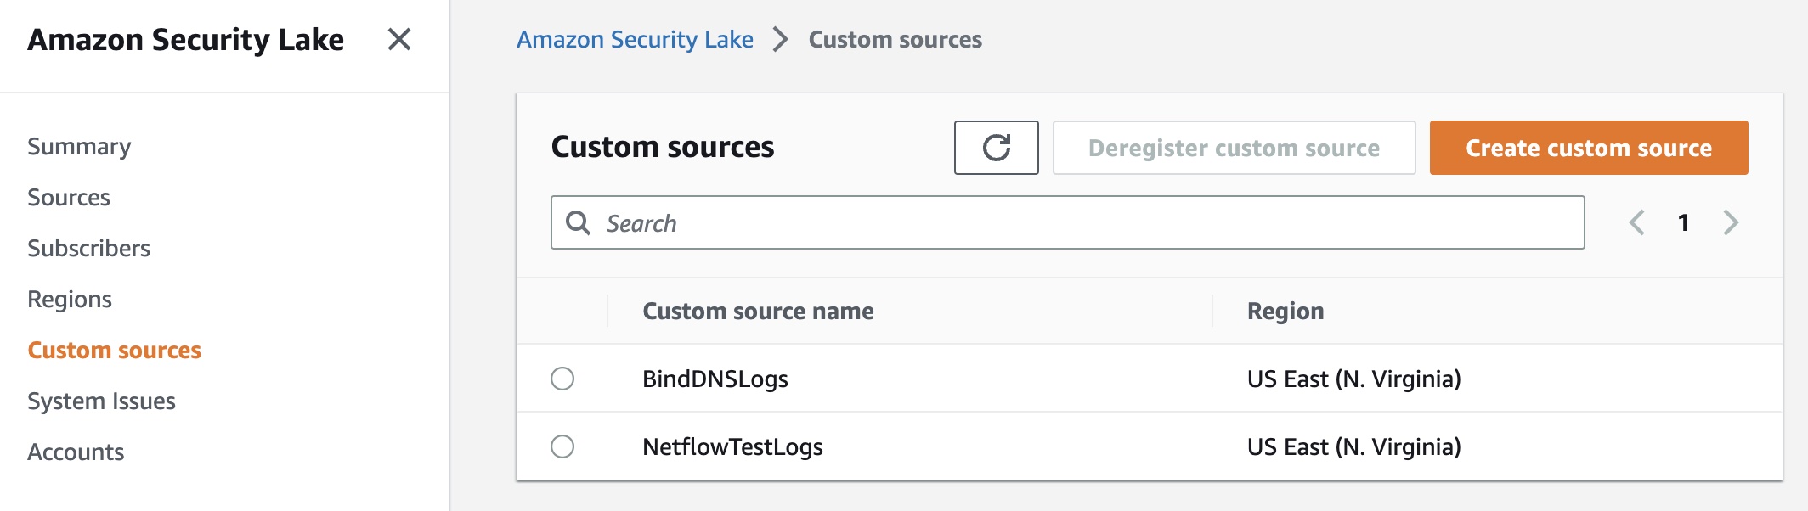Open System Issues page
This screenshot has height=511, width=1808.
[101, 401]
